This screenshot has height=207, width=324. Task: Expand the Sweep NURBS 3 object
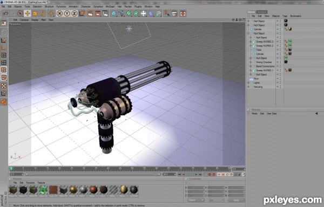pyautogui.click(x=251, y=42)
